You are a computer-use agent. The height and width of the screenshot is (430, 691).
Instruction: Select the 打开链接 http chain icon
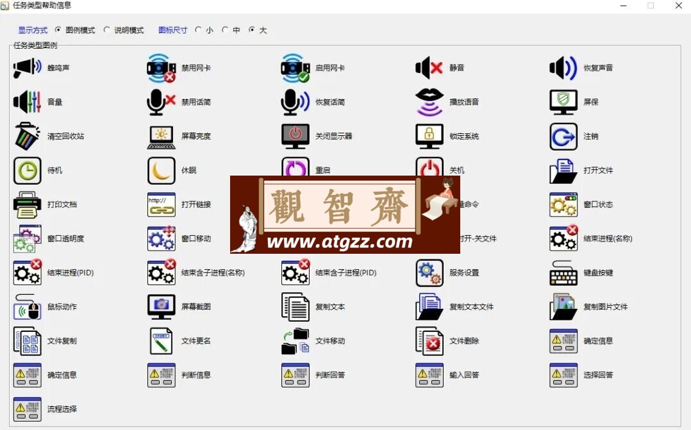pos(162,204)
